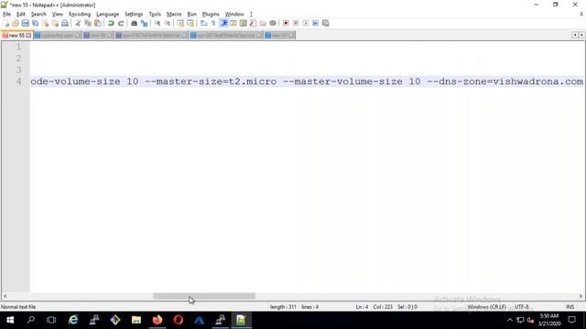Image resolution: width=586 pixels, height=329 pixels.
Task: Open the Edit menu
Action: coord(20,15)
